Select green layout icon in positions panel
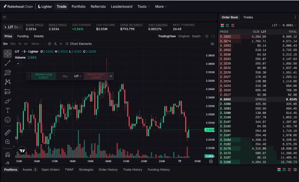The width and height of the screenshot is (299, 182). 284,170
